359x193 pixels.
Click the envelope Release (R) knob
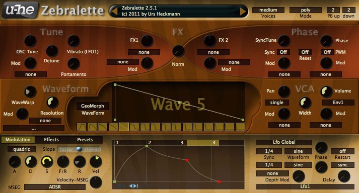(80, 162)
